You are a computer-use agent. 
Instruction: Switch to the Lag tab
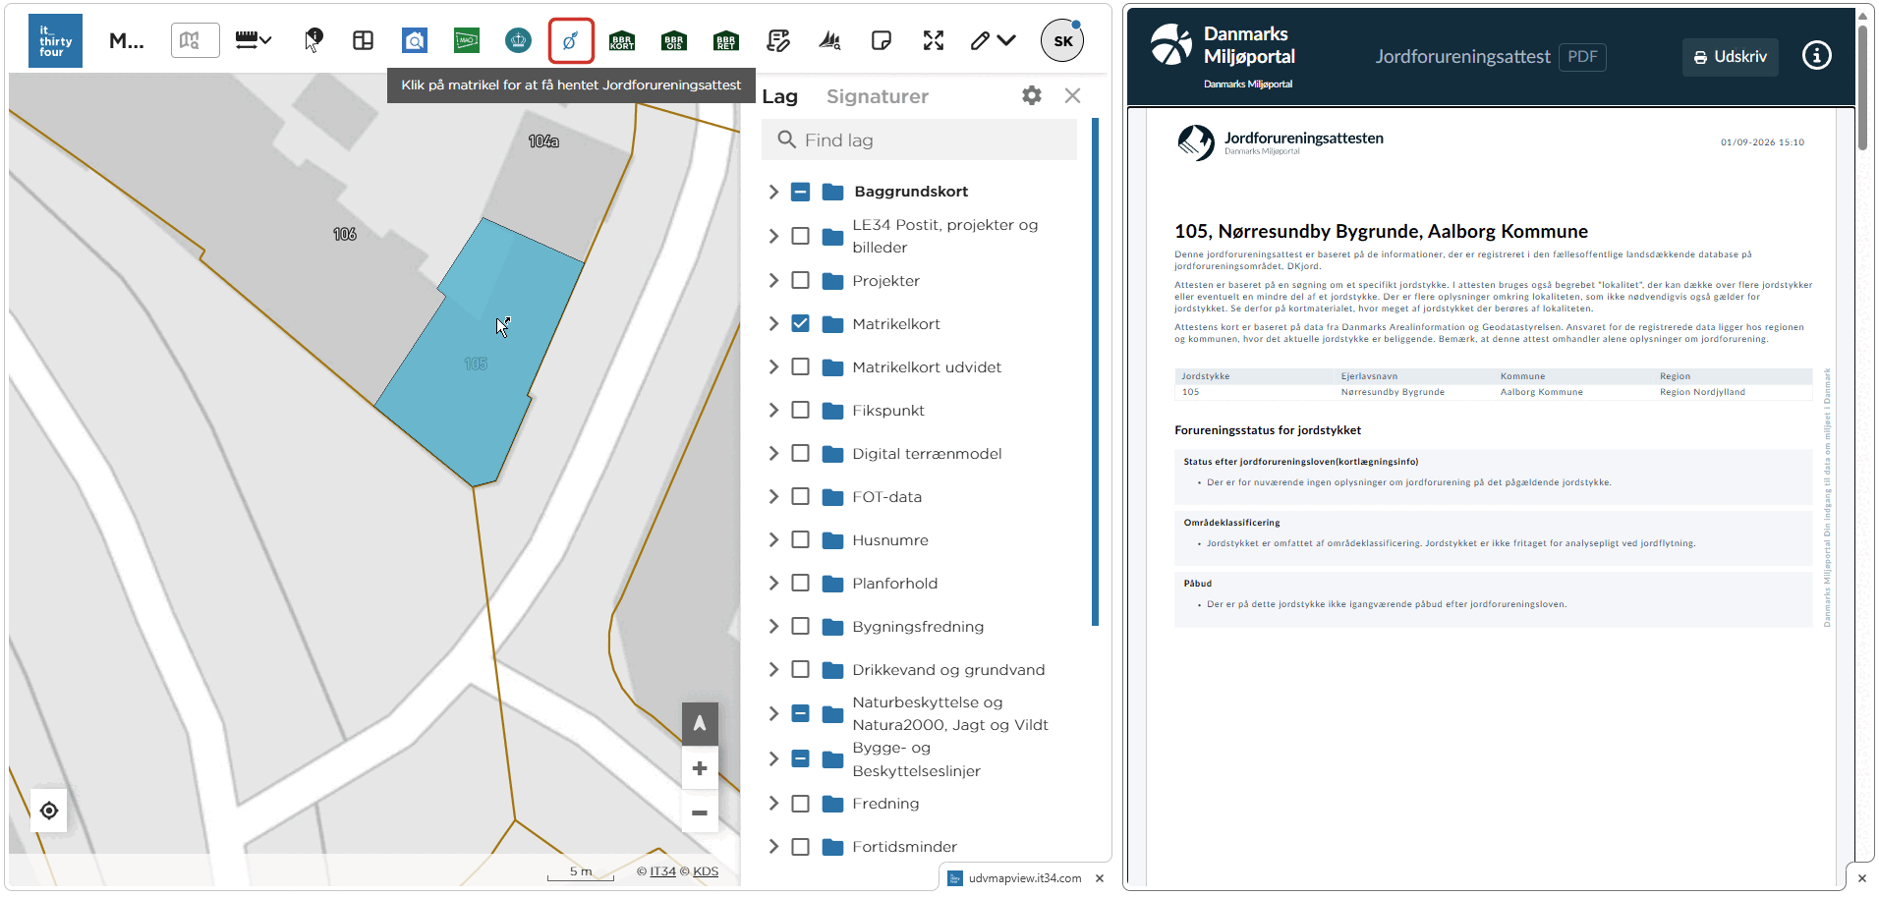780,96
